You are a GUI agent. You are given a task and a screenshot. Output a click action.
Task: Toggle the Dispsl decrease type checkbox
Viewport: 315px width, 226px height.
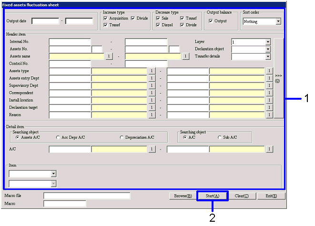click(158, 25)
